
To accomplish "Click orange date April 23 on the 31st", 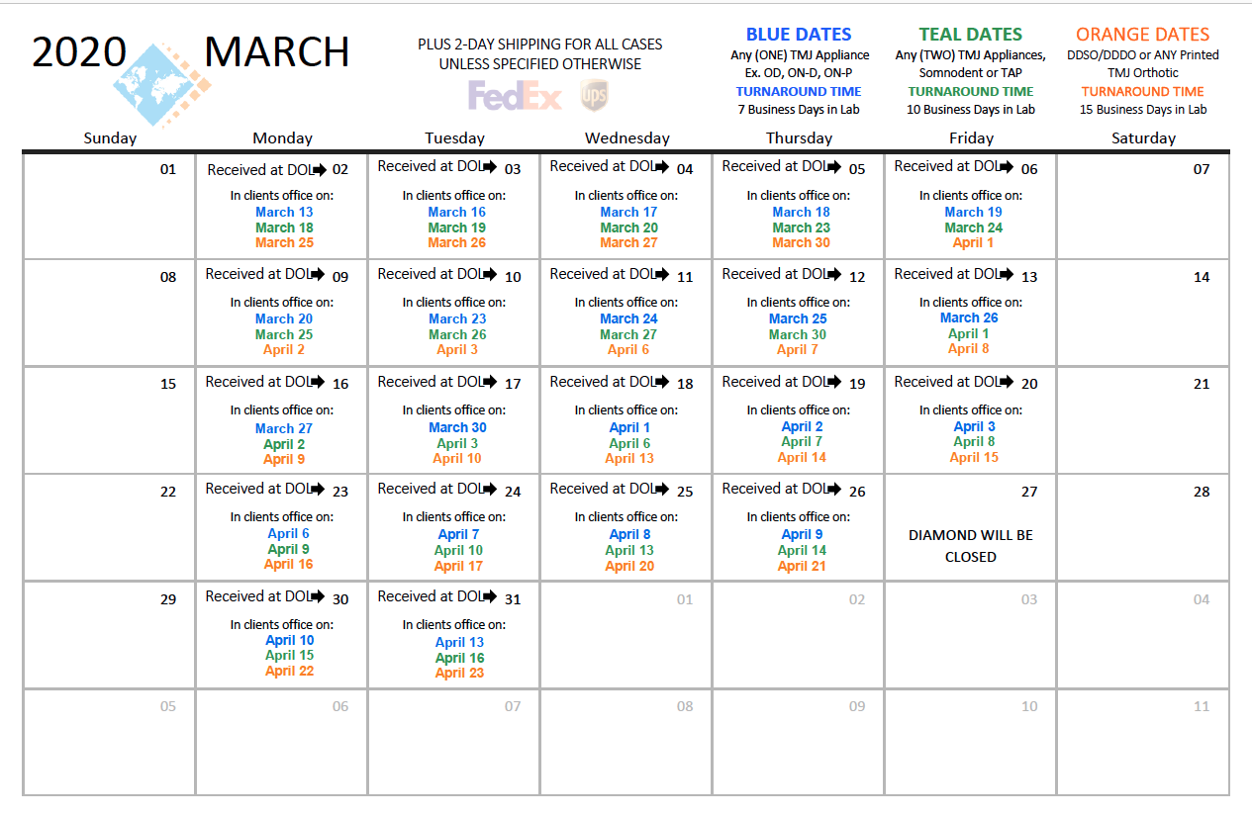I will pyautogui.click(x=459, y=673).
